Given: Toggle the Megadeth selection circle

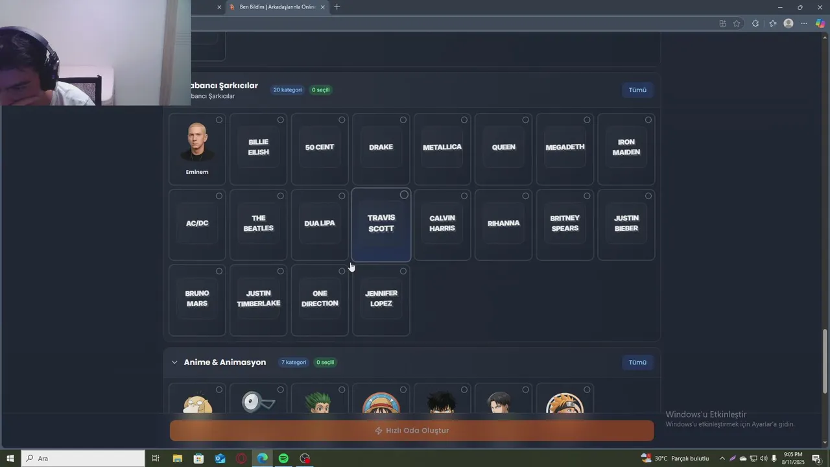Looking at the screenshot, I should (x=587, y=120).
